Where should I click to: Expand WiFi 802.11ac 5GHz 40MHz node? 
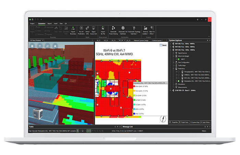pos(170,44)
